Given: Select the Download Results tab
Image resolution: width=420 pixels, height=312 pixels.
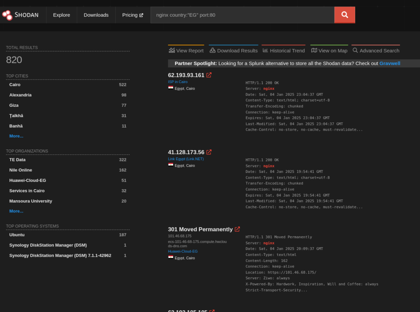Looking at the screenshot, I should click(x=233, y=50).
